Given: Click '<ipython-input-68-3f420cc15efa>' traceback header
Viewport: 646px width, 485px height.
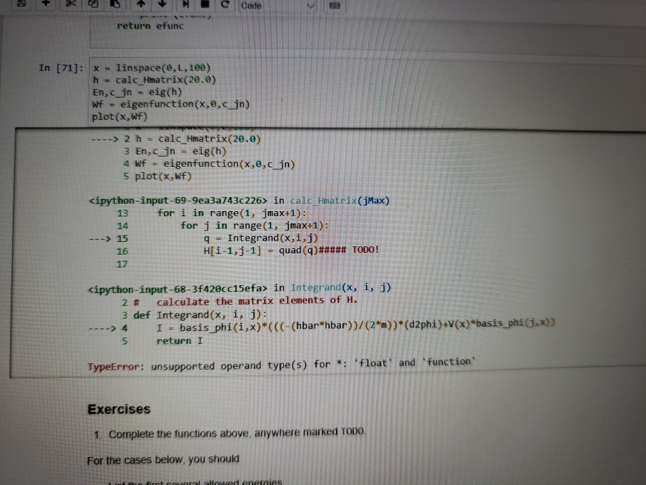Looking at the screenshot, I should [x=178, y=288].
